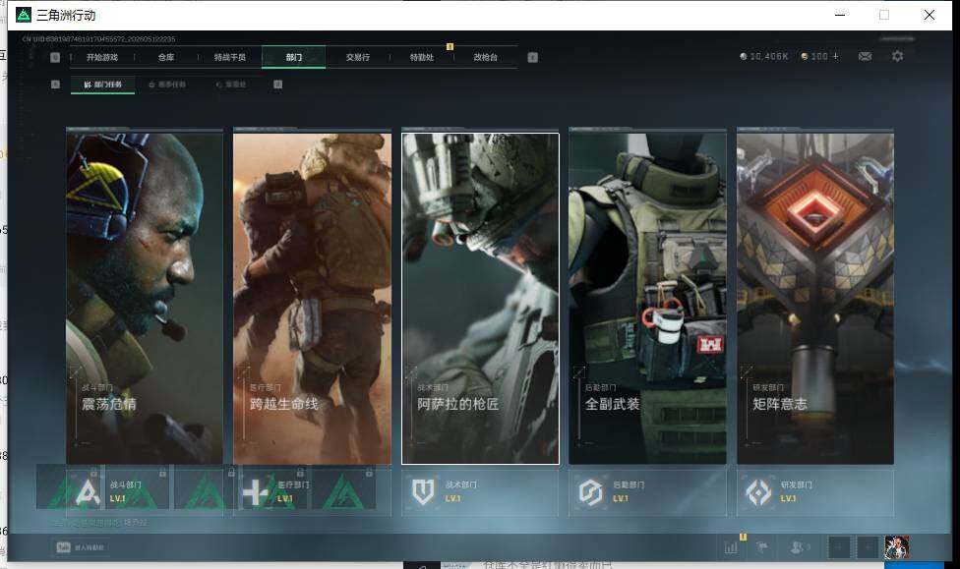Viewport: 960px width, 569px height.
Task: Click the LV.1 level under 战术部门
Action: [453, 498]
